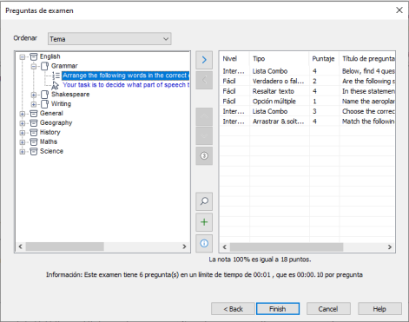Click the question table horizontal scrollbar thumb
The image size is (409, 322).
click(x=287, y=247)
